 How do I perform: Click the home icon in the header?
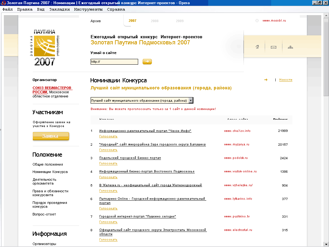(x=257, y=47)
